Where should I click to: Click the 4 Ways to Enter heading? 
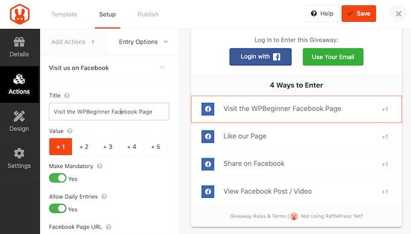[x=296, y=85]
